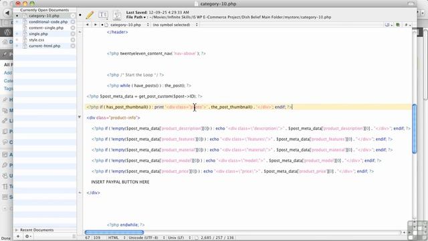Go to previous document with left arrow
Viewport: 428px width, 241px height.
(x=88, y=25)
